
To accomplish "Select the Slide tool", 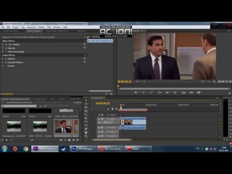I will point(86,125).
